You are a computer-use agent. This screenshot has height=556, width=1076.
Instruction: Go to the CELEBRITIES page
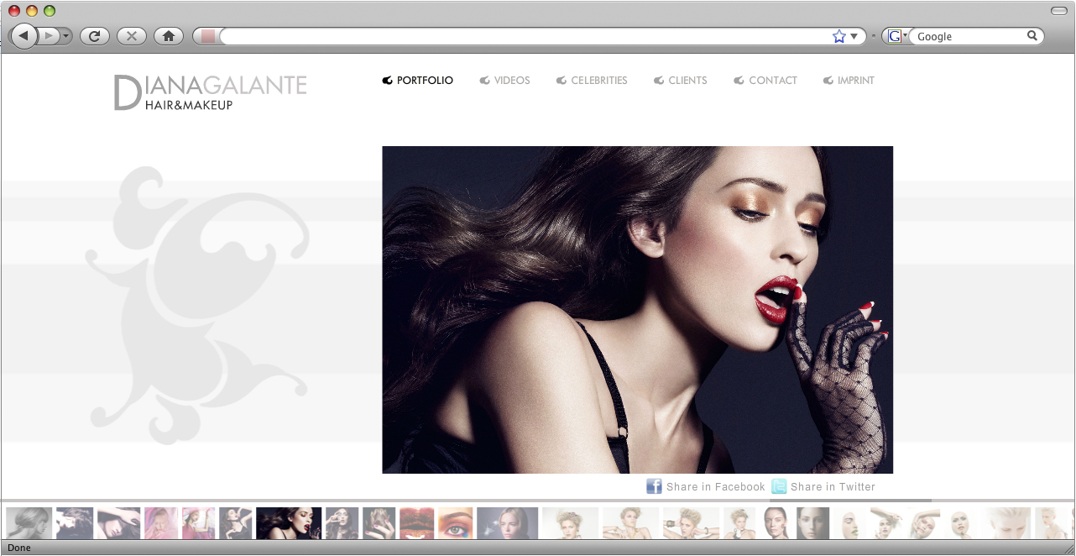592,81
